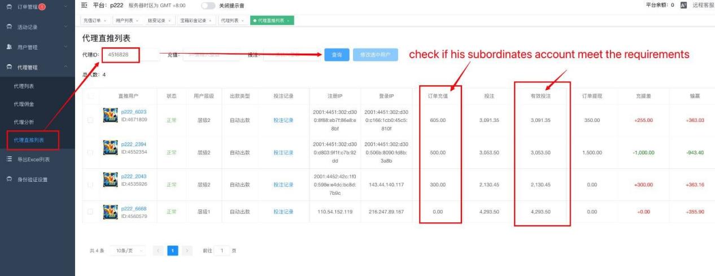Image resolution: width=715 pixels, height=276 pixels.
Task: Click the 活动记录 sidebar icon
Action: tap(8, 27)
